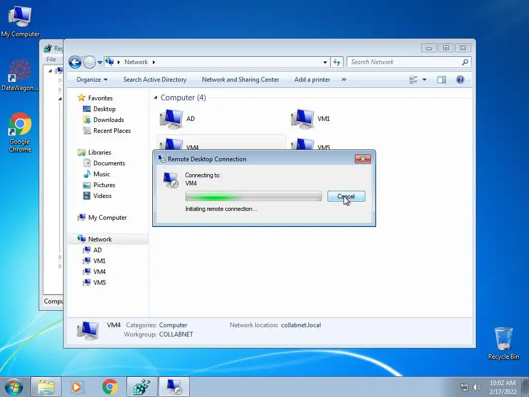
Task: Go back using the Explorer back arrow
Action: [x=75, y=62]
